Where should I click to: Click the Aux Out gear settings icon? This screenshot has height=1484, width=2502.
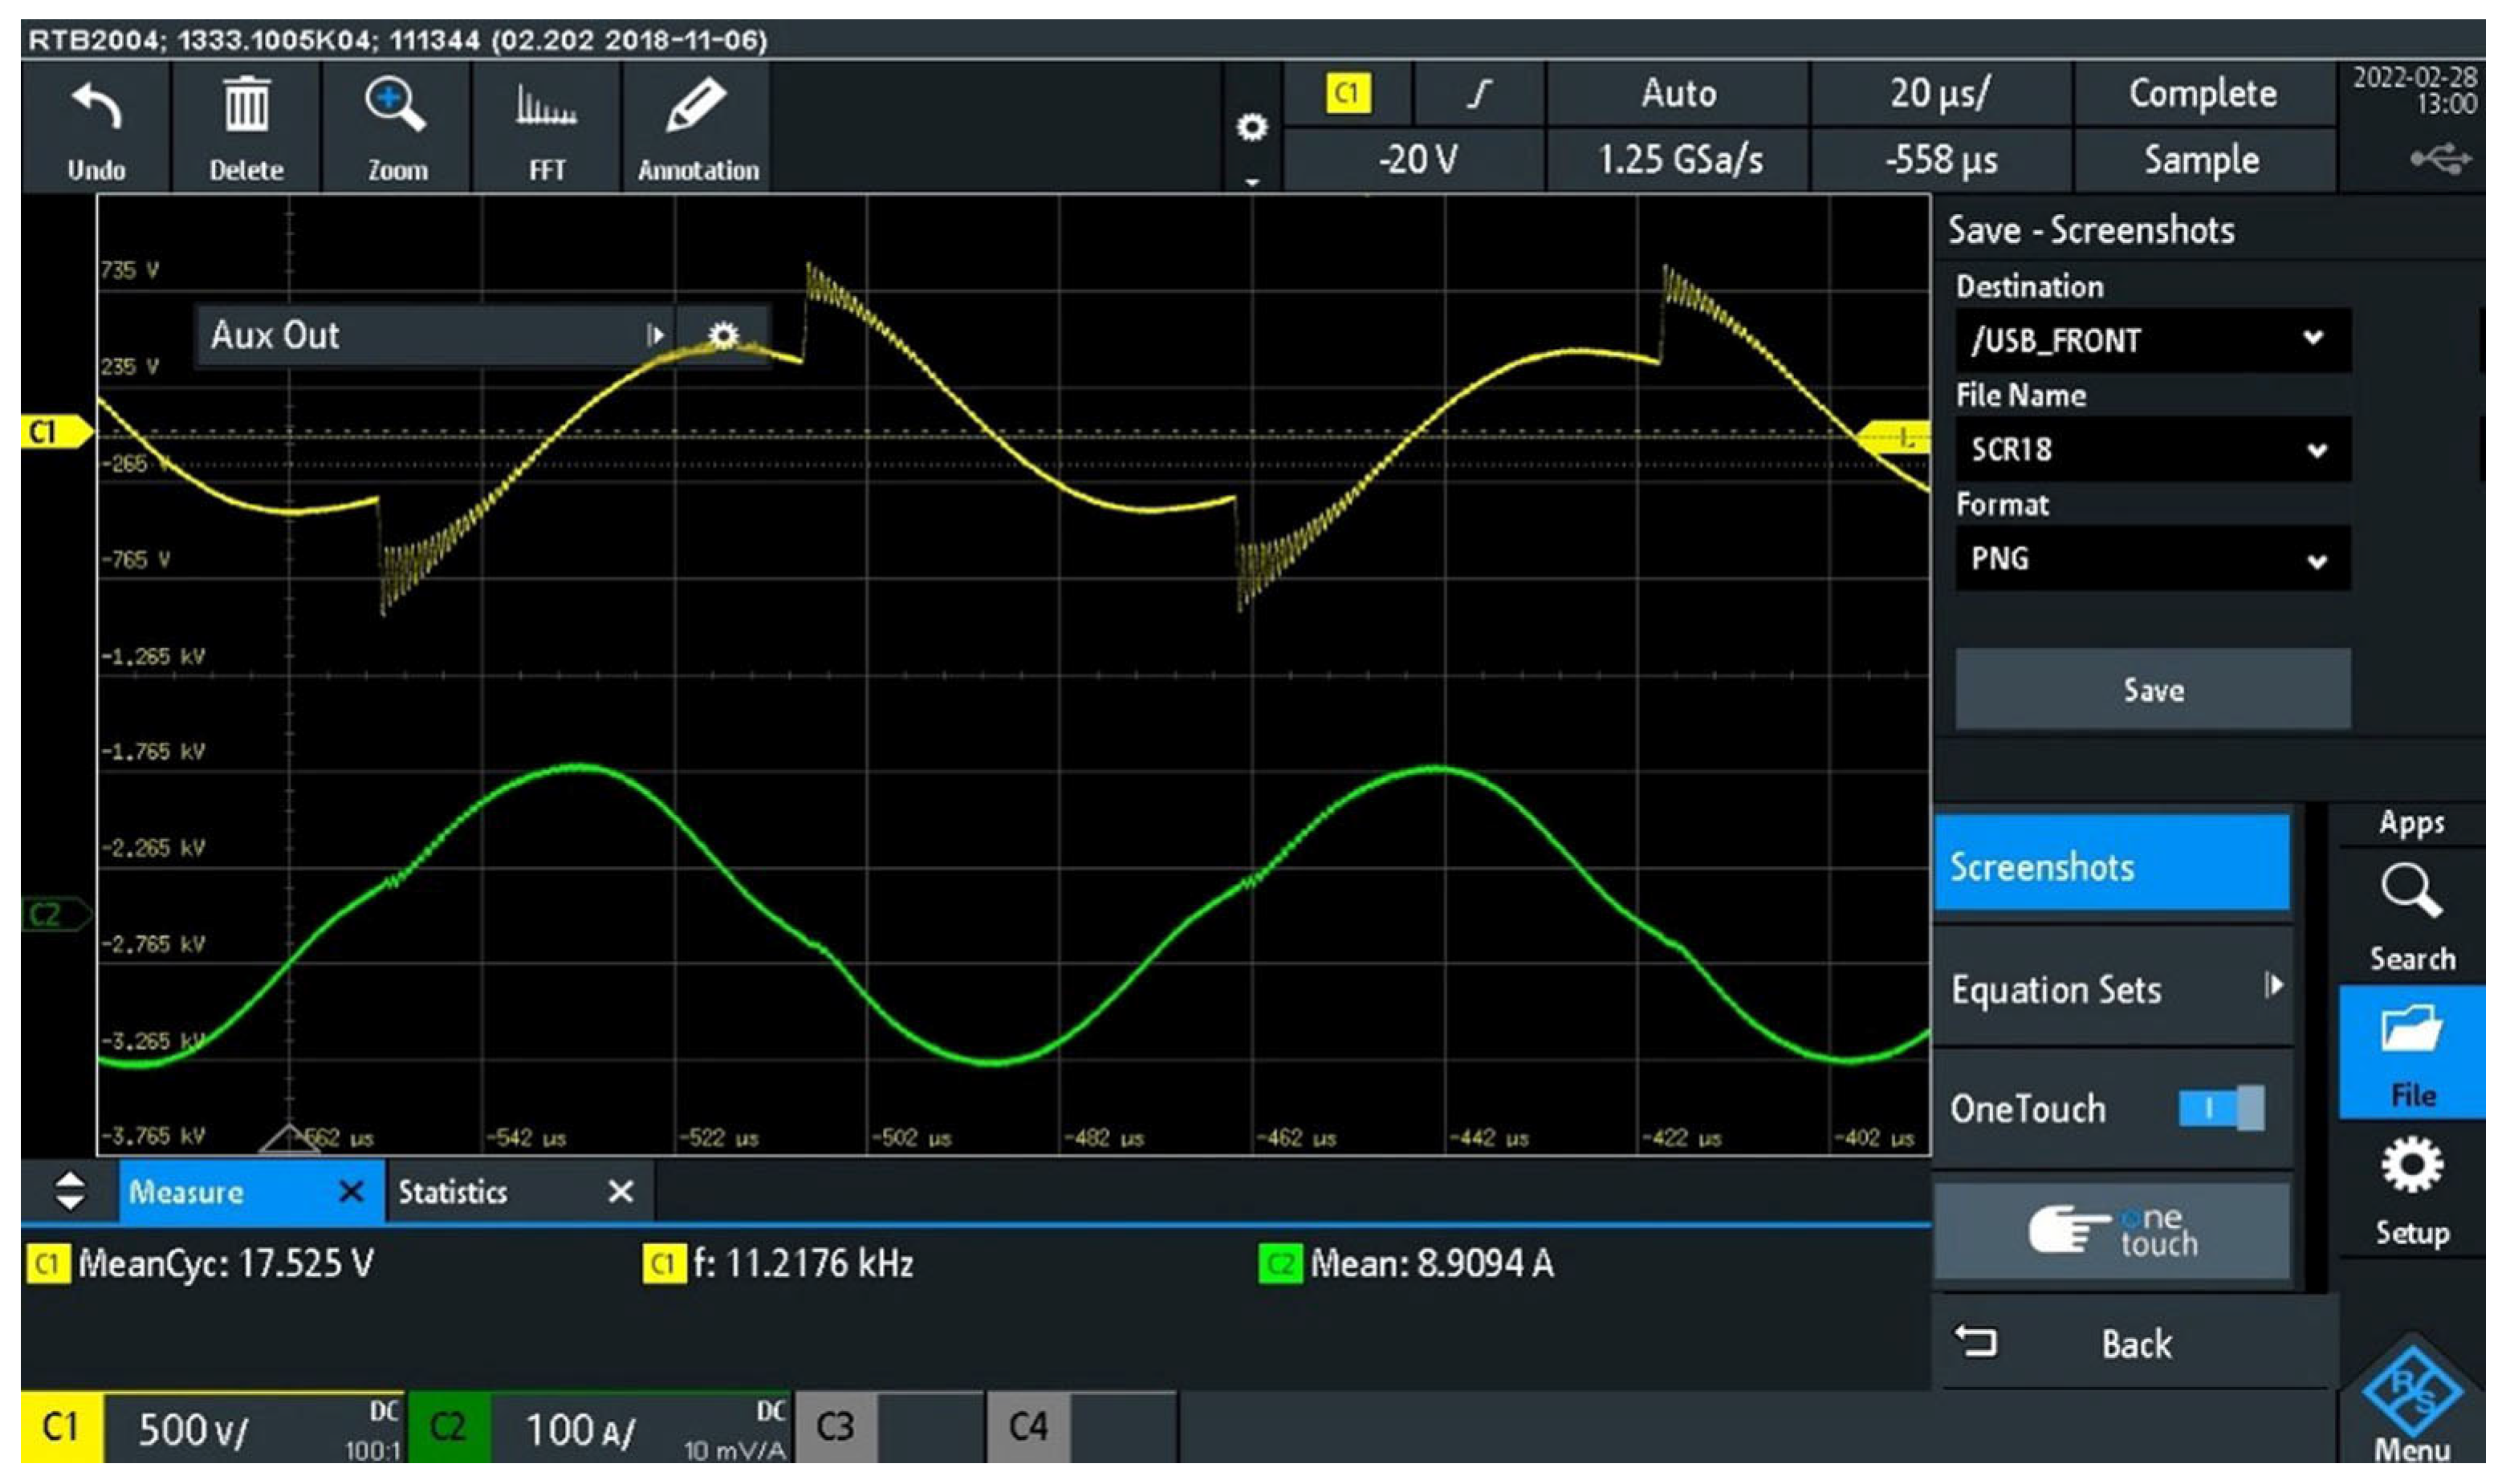(722, 335)
